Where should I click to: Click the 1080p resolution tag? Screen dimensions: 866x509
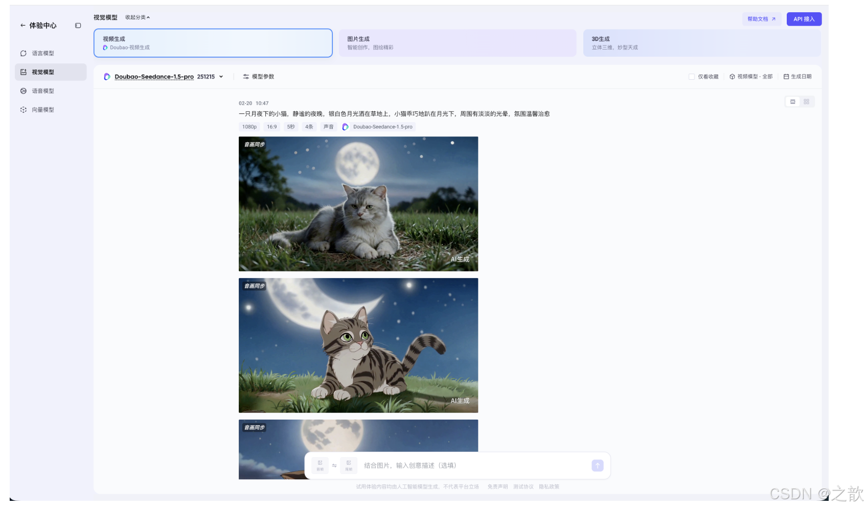[249, 127]
